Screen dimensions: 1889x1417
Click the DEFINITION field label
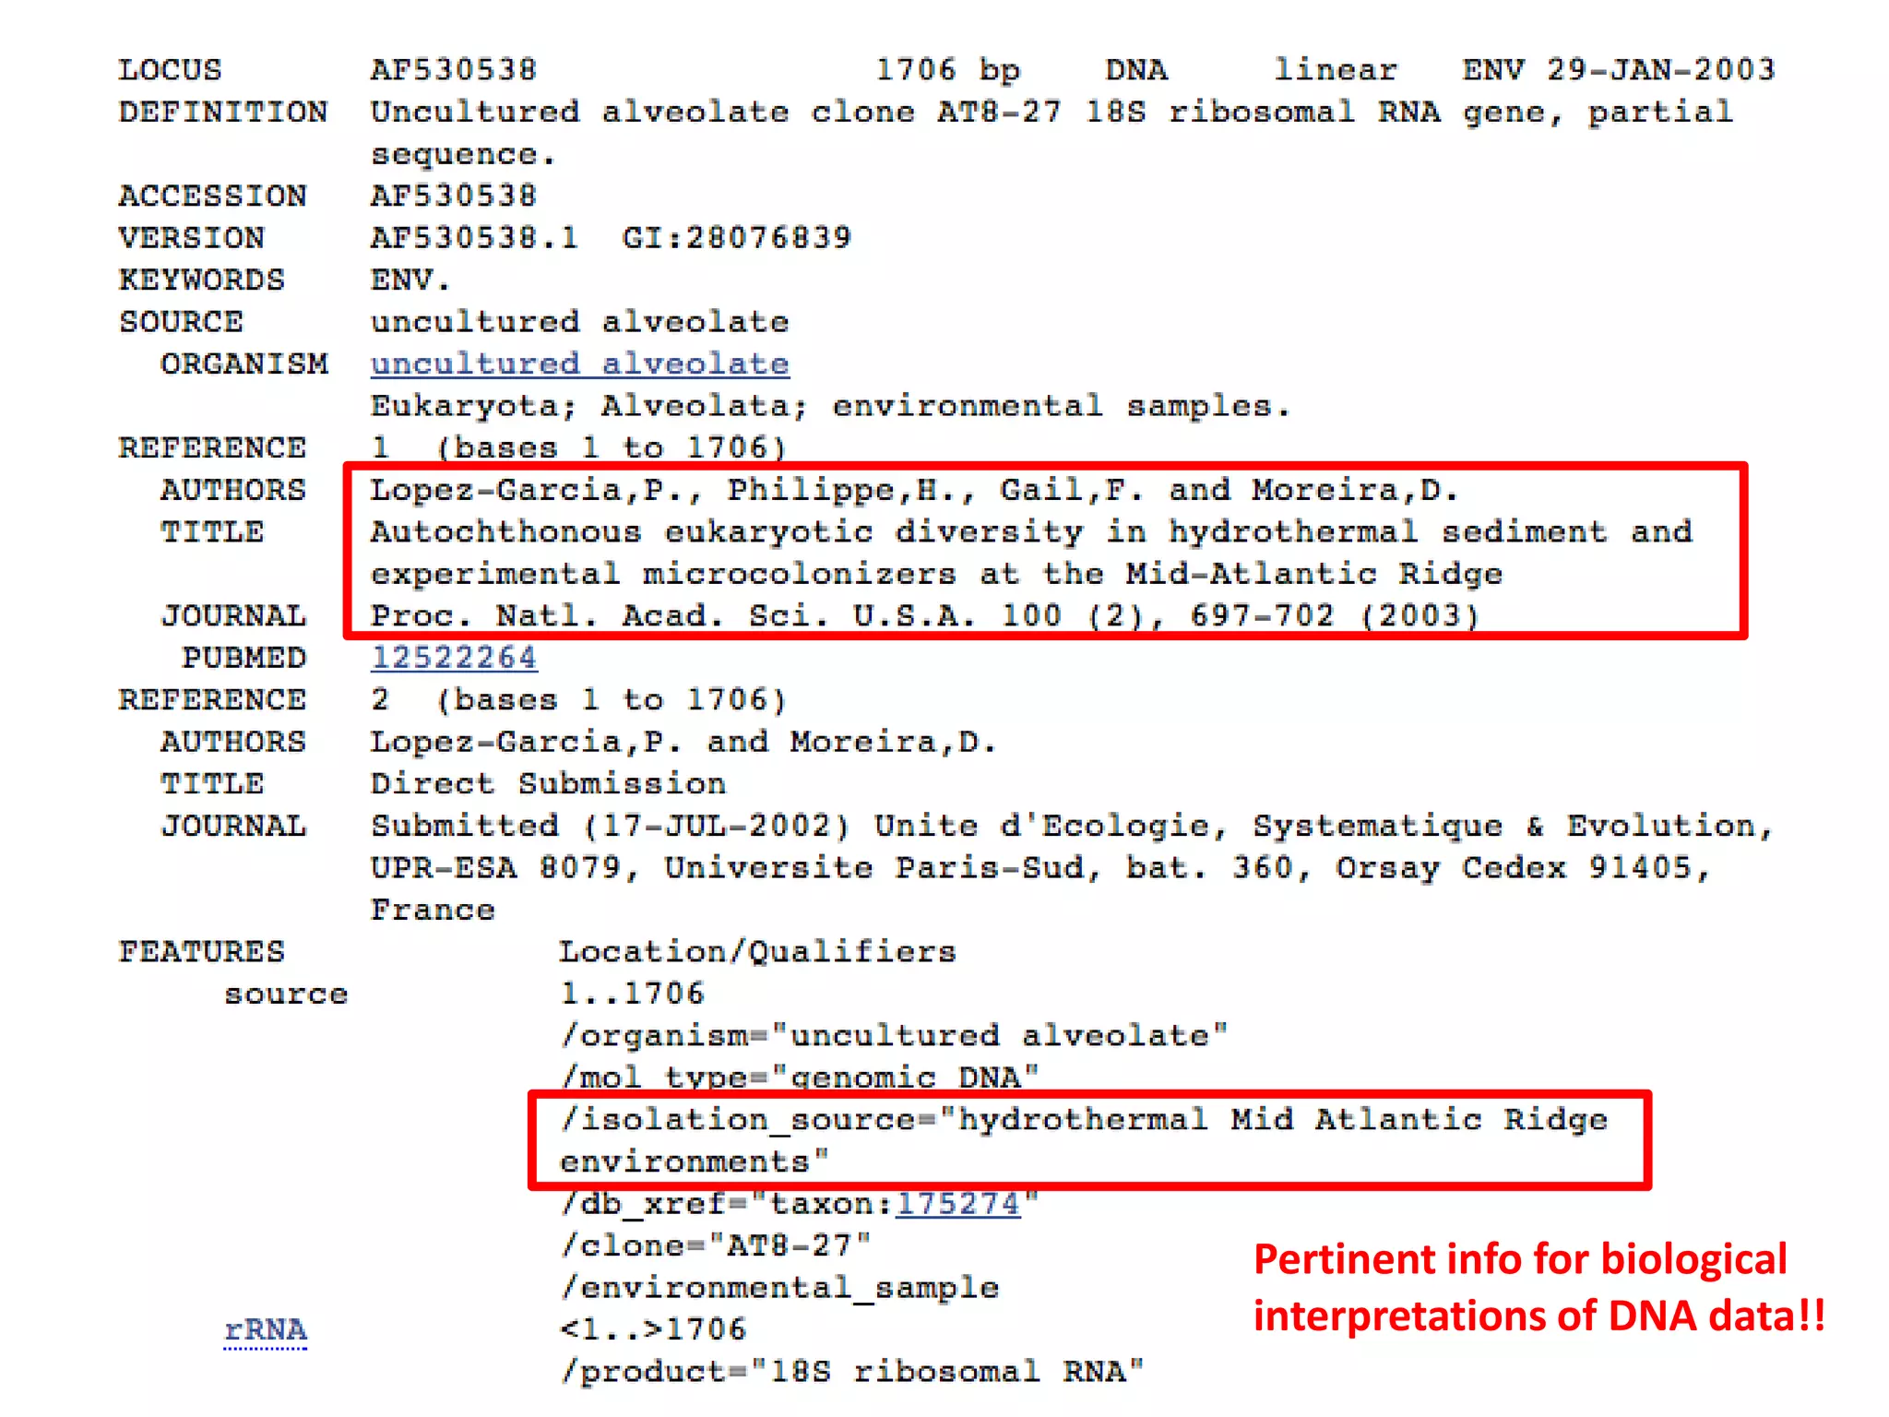tap(222, 113)
